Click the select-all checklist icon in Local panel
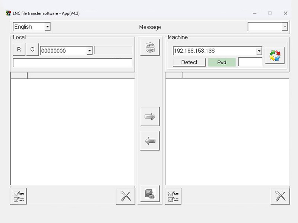 coord(18,196)
